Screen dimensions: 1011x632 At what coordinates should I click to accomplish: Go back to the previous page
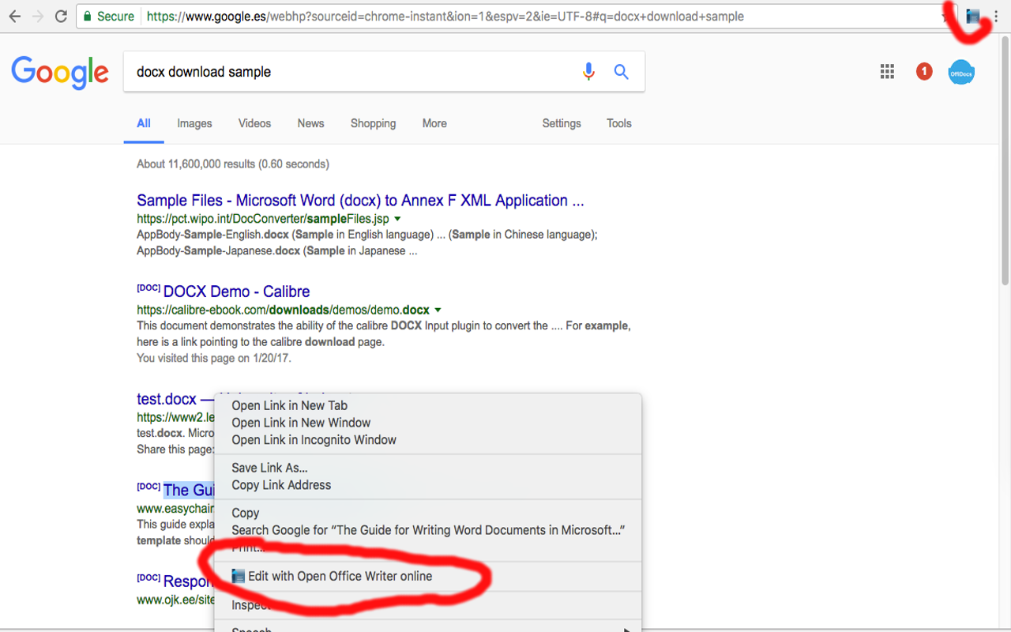pyautogui.click(x=15, y=16)
